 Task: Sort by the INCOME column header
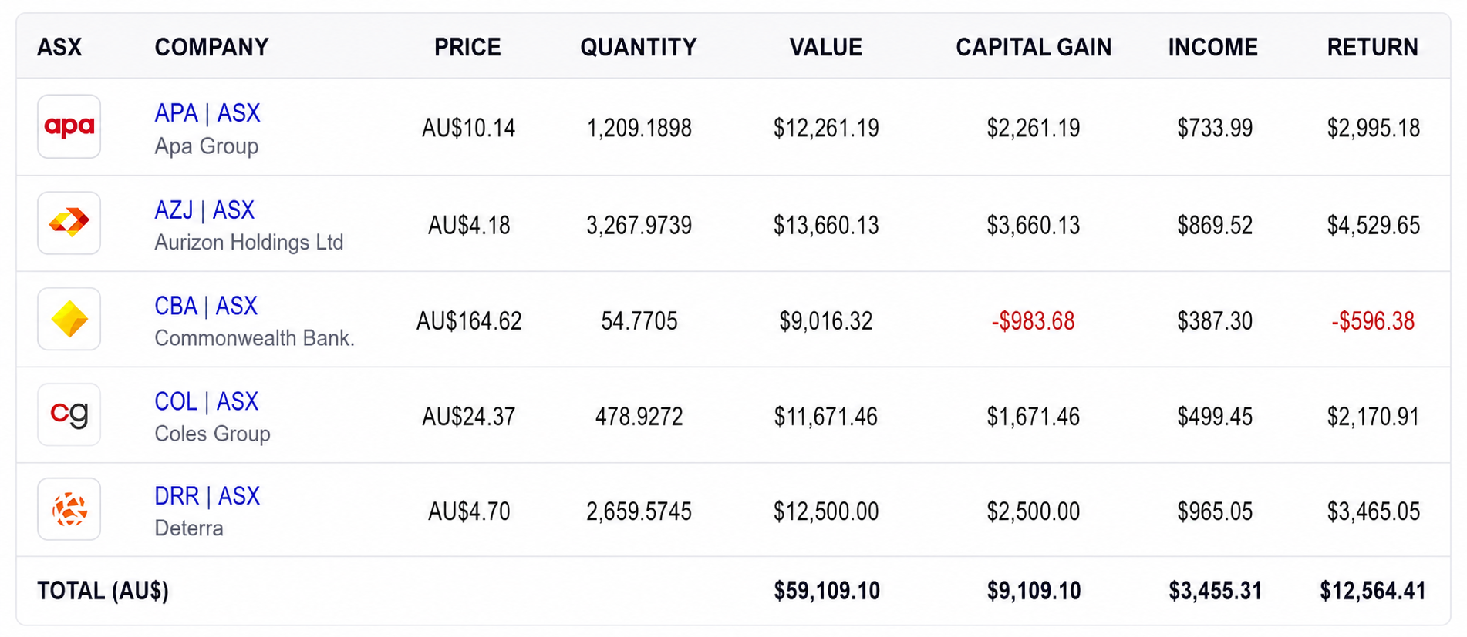[x=1213, y=48]
